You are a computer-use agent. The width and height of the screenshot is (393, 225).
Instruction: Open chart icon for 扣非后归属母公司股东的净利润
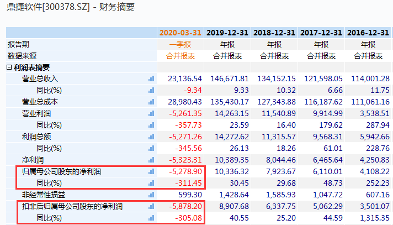coord(151,206)
